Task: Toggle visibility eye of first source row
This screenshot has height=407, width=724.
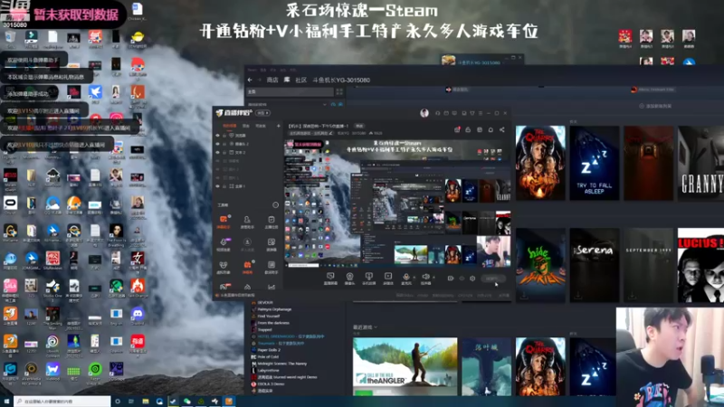Action: (x=217, y=135)
